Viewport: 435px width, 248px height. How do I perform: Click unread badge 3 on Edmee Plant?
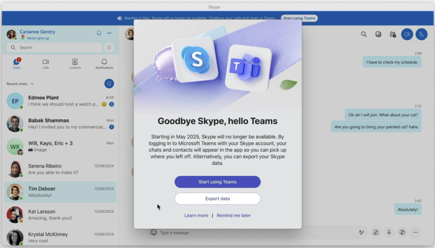(112, 105)
